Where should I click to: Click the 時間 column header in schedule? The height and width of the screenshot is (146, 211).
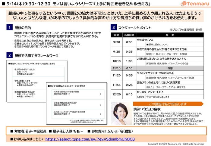116,35
